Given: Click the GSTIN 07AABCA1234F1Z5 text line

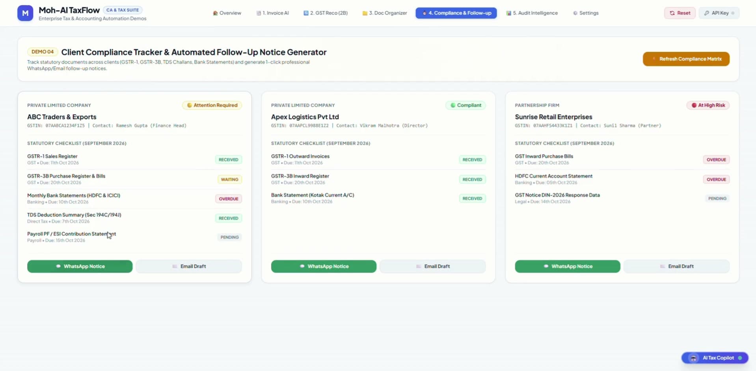Looking at the screenshot, I should pos(56,126).
